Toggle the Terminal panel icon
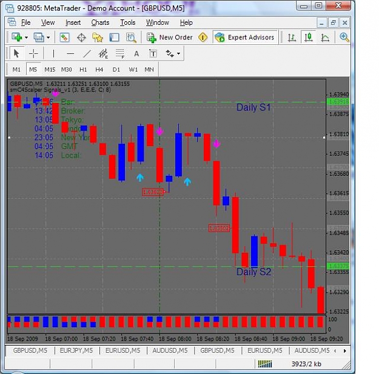379x374 pixels. click(x=115, y=38)
